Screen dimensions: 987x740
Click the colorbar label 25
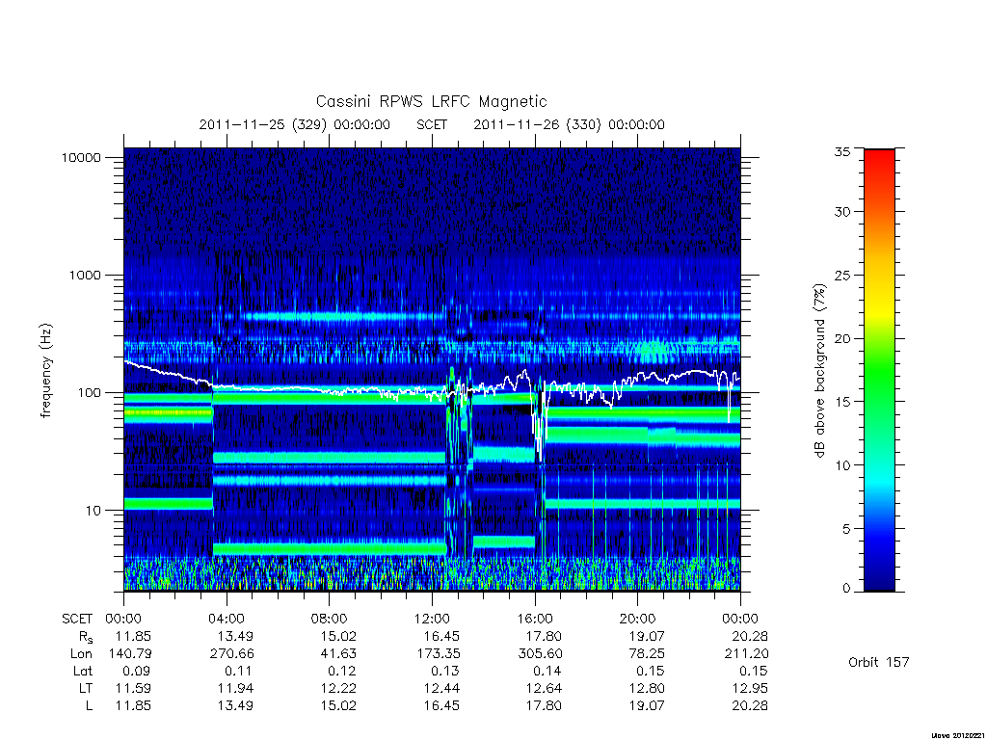841,275
